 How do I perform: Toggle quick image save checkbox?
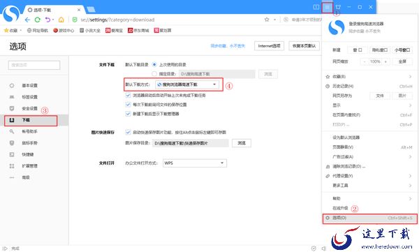(128, 132)
